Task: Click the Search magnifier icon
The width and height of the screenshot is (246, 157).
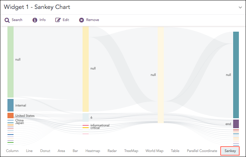Action: 7,20
